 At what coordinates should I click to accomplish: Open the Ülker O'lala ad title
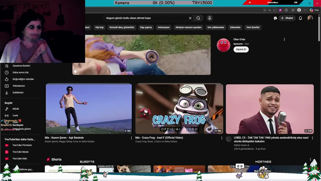(239, 39)
